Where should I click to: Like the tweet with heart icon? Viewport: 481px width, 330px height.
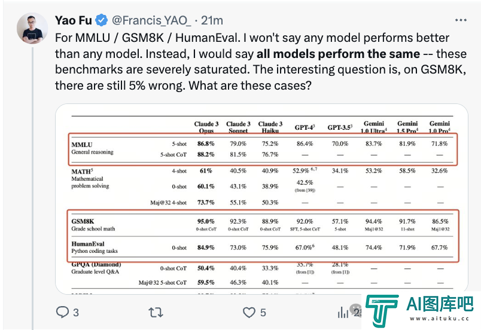(249, 313)
